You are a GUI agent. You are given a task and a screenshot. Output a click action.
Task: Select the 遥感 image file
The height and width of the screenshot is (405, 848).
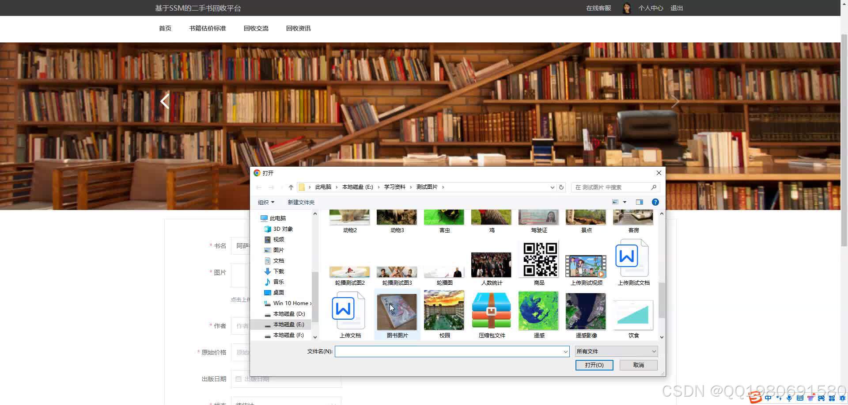(x=539, y=314)
